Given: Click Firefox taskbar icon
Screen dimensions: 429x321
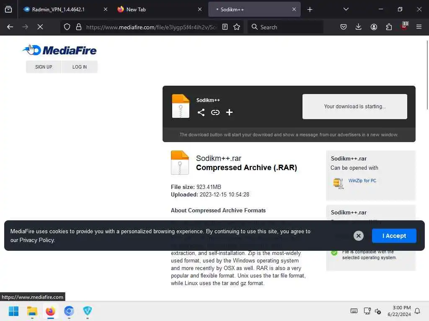Looking at the screenshot, I should 50,311.
